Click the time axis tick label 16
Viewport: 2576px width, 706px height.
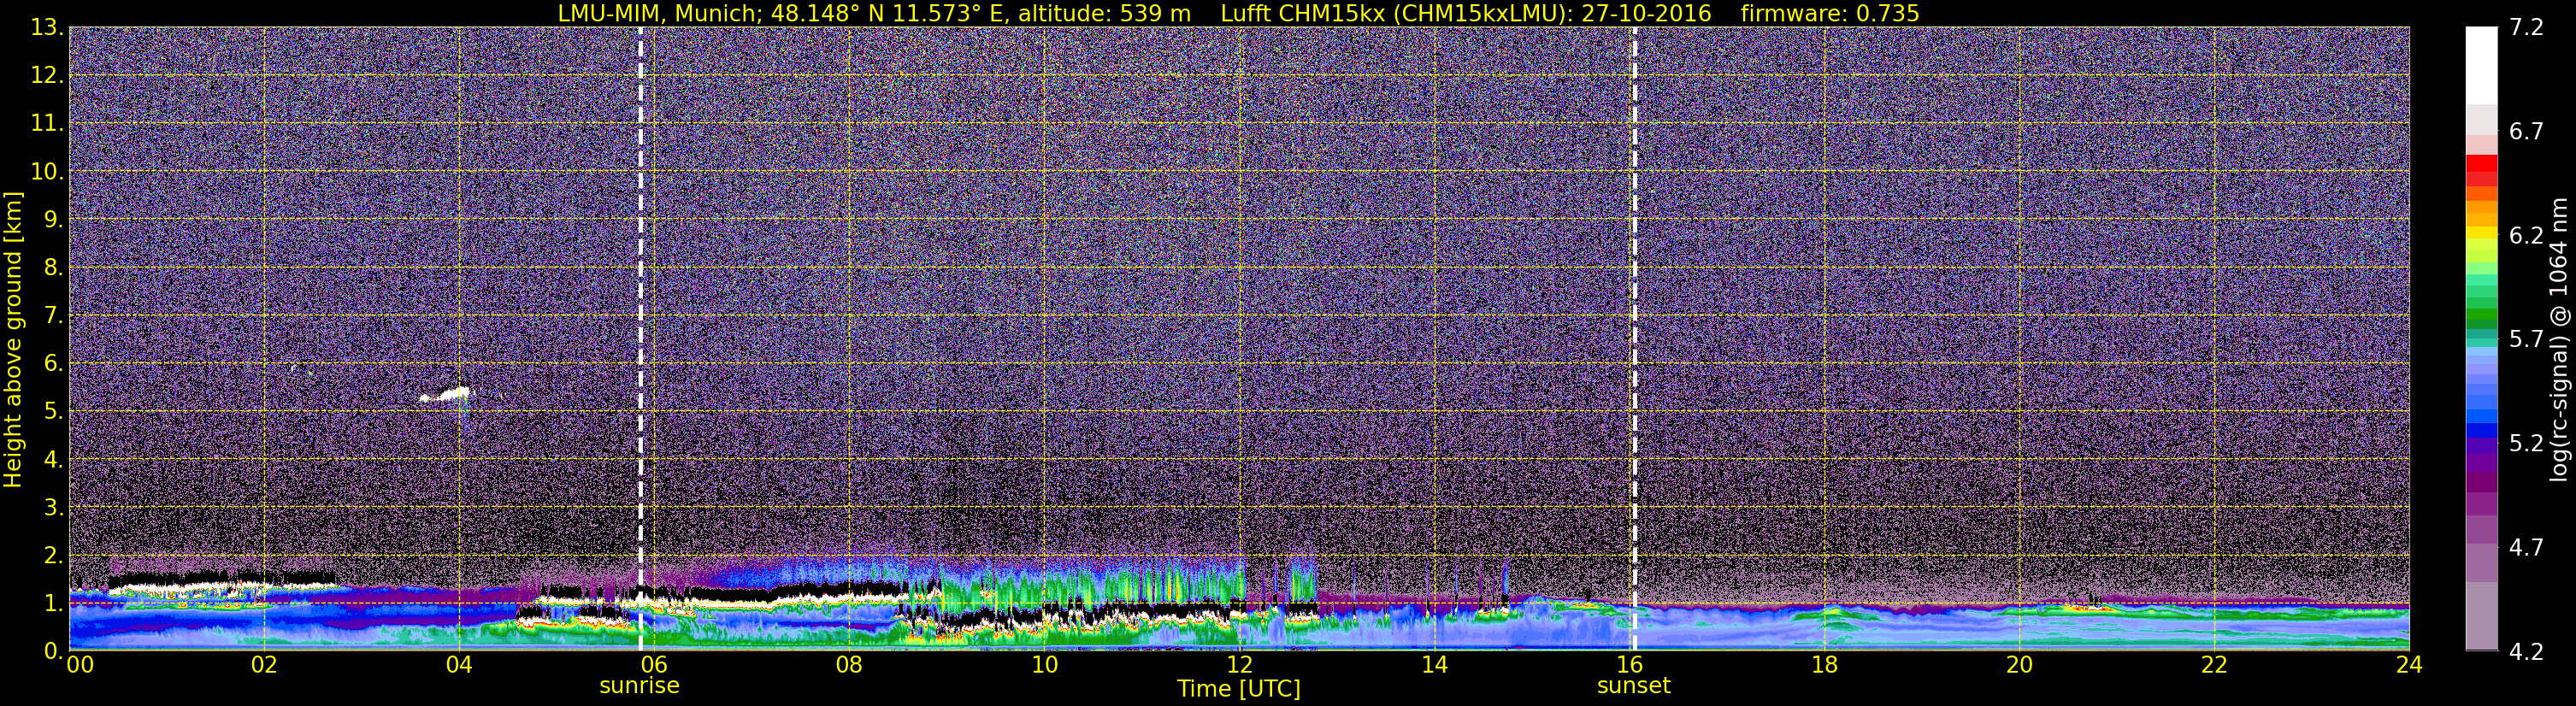[1629, 665]
